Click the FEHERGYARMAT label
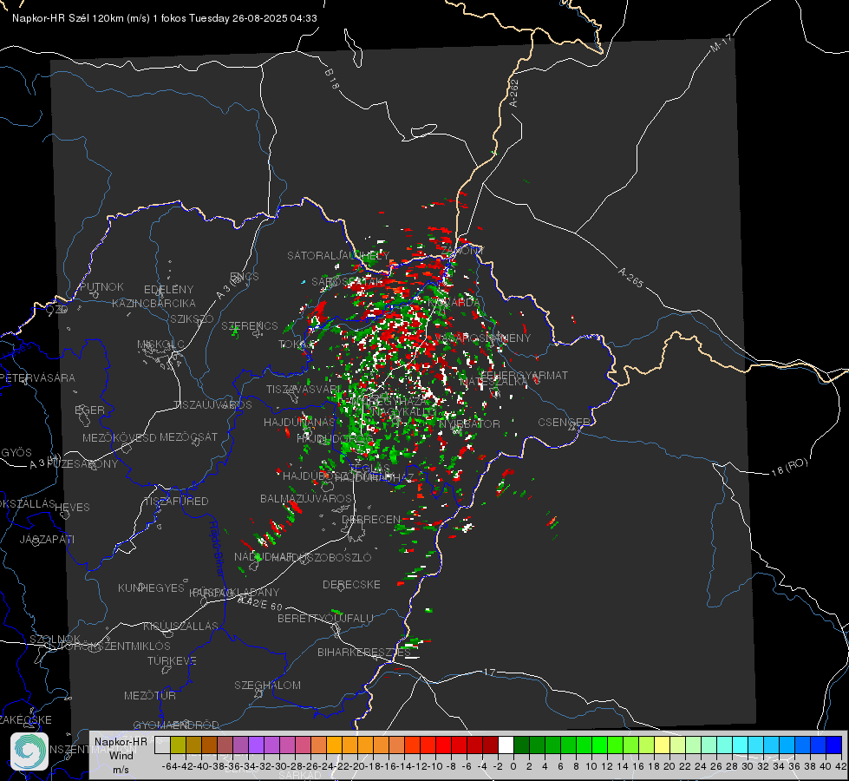 (x=524, y=375)
